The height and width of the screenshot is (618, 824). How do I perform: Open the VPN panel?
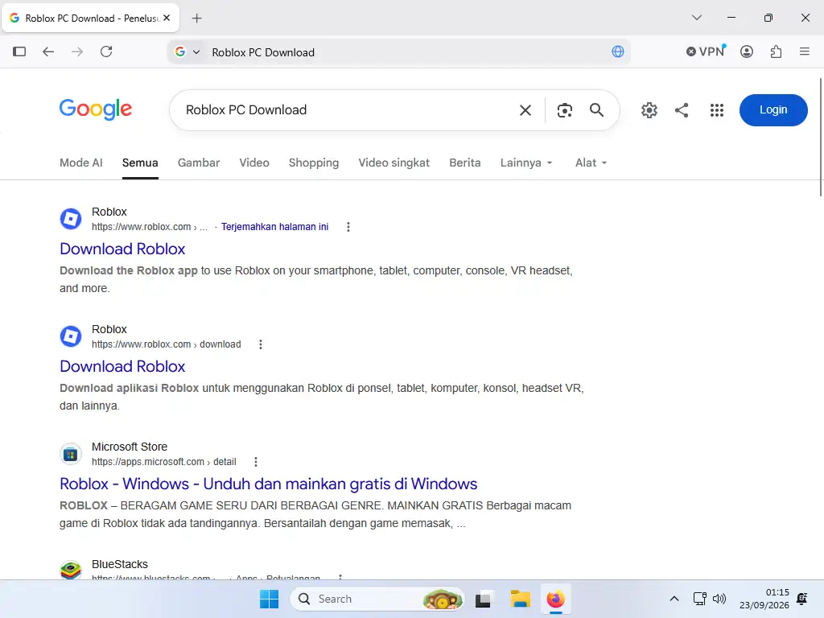[705, 51]
